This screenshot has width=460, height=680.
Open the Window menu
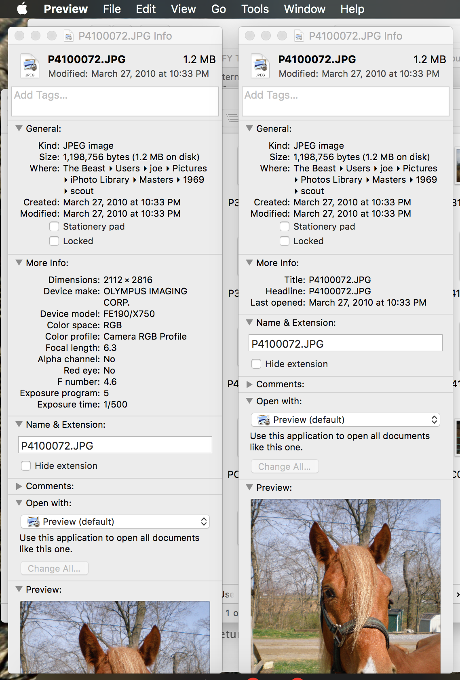click(x=304, y=9)
